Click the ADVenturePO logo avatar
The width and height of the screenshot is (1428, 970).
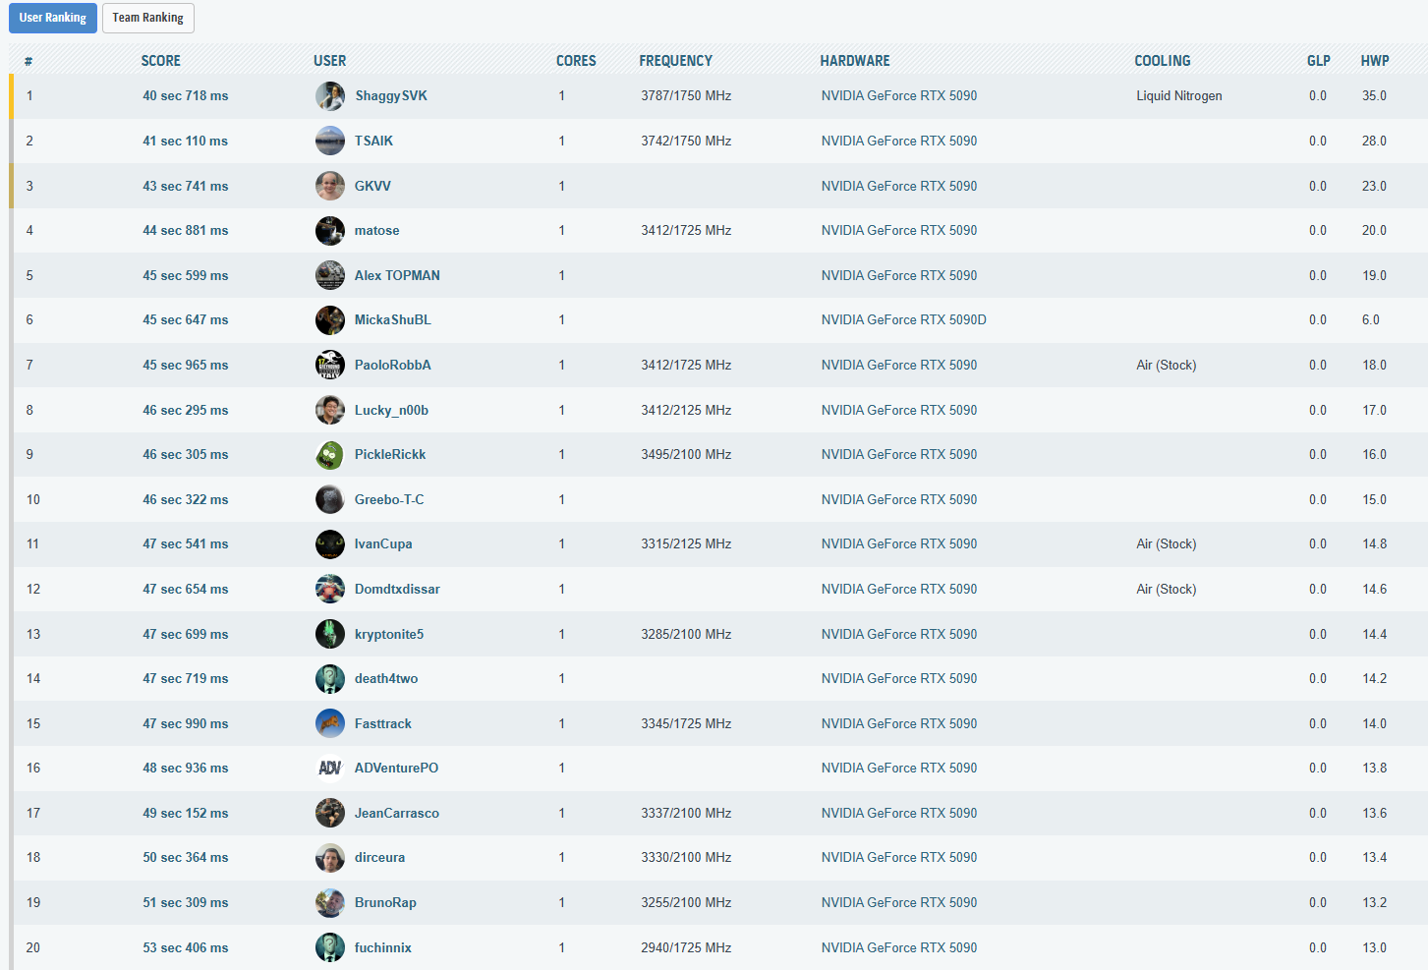(x=329, y=769)
